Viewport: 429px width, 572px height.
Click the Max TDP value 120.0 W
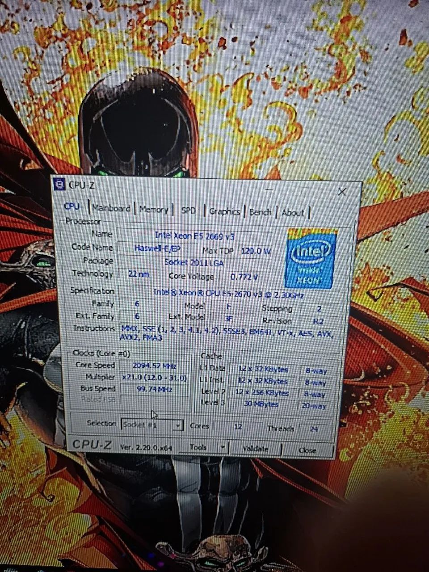(x=256, y=251)
